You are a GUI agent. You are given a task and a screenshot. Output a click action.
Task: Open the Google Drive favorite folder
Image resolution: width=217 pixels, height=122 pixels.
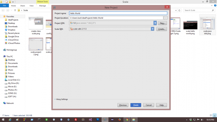coord(14,36)
